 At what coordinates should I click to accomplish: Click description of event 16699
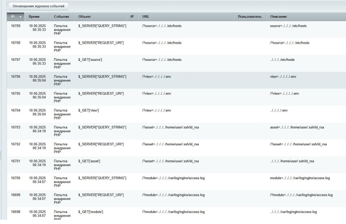[301, 195]
